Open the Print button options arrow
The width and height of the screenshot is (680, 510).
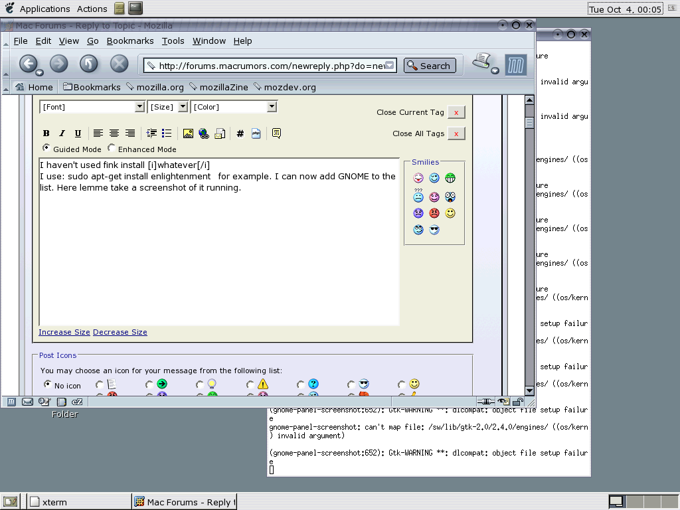pos(495,70)
